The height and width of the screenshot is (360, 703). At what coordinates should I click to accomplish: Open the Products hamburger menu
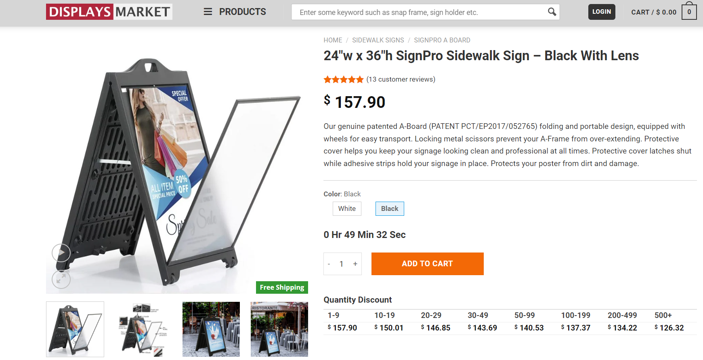click(x=208, y=12)
